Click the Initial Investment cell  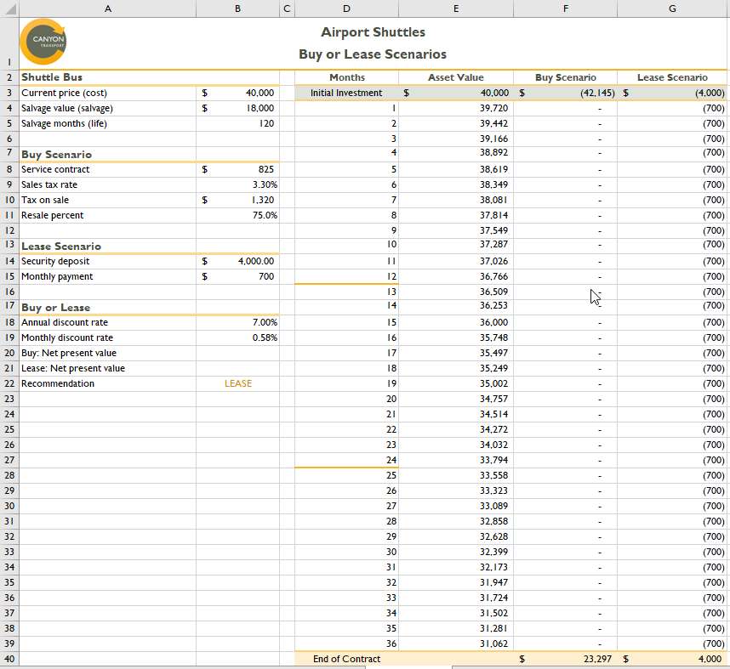tap(346, 93)
